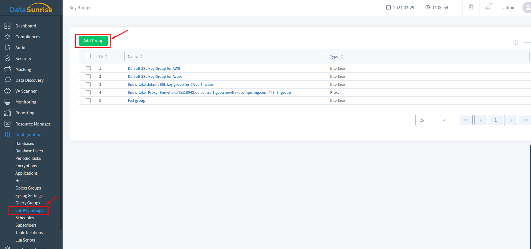Click the Reporting bar chart icon

[x=7, y=113]
